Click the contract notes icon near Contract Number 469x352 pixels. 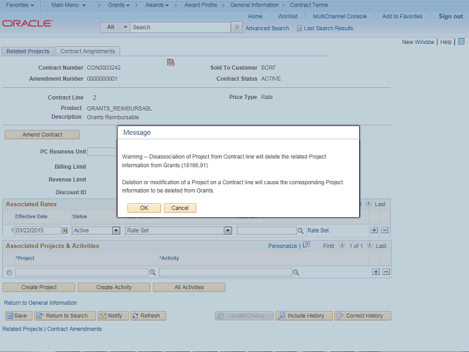pyautogui.click(x=171, y=62)
